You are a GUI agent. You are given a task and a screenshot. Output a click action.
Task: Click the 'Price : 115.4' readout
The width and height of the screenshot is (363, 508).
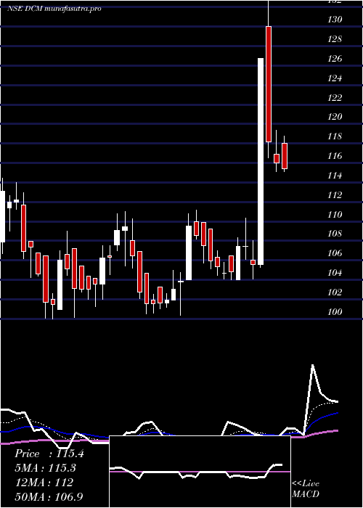(x=49, y=454)
